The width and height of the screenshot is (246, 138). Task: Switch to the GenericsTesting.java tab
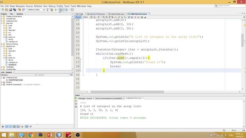(97, 14)
